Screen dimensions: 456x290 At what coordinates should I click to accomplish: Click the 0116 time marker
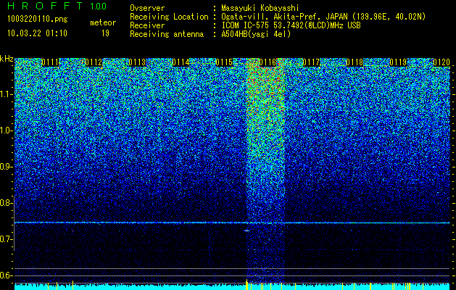click(268, 62)
